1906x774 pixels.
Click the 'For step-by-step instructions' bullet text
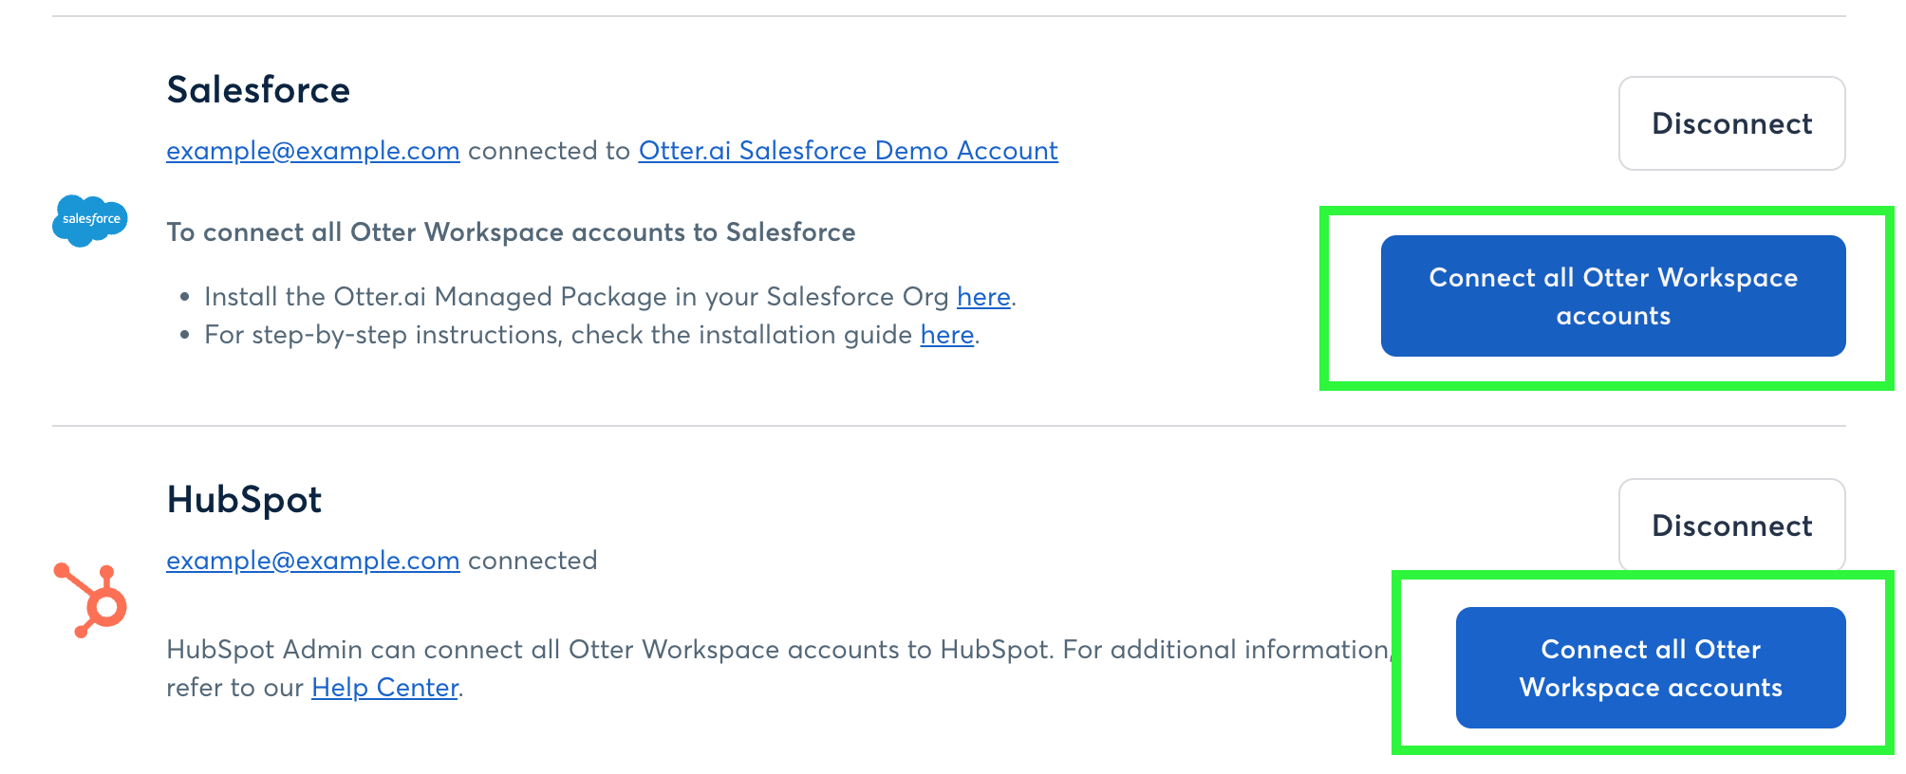591,335
